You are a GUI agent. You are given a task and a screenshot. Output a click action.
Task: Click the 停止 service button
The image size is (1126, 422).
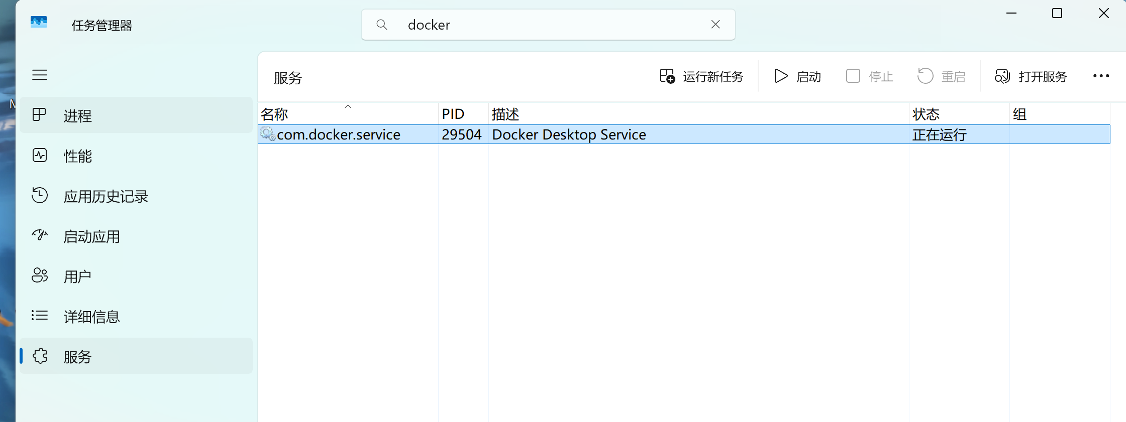(x=869, y=76)
